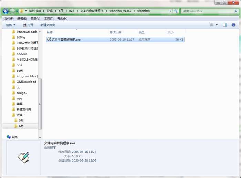
Task: Open view options dropdown arrow
Action: (x=217, y=25)
